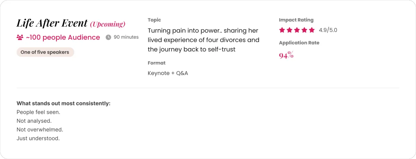Select the One of five speakers badge
This screenshot has width=416, height=159.
(45, 52)
